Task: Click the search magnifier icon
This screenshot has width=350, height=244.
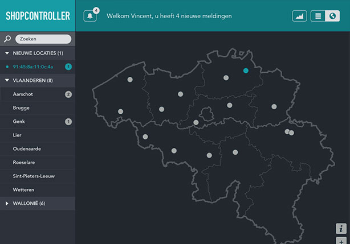Action: click(7, 39)
